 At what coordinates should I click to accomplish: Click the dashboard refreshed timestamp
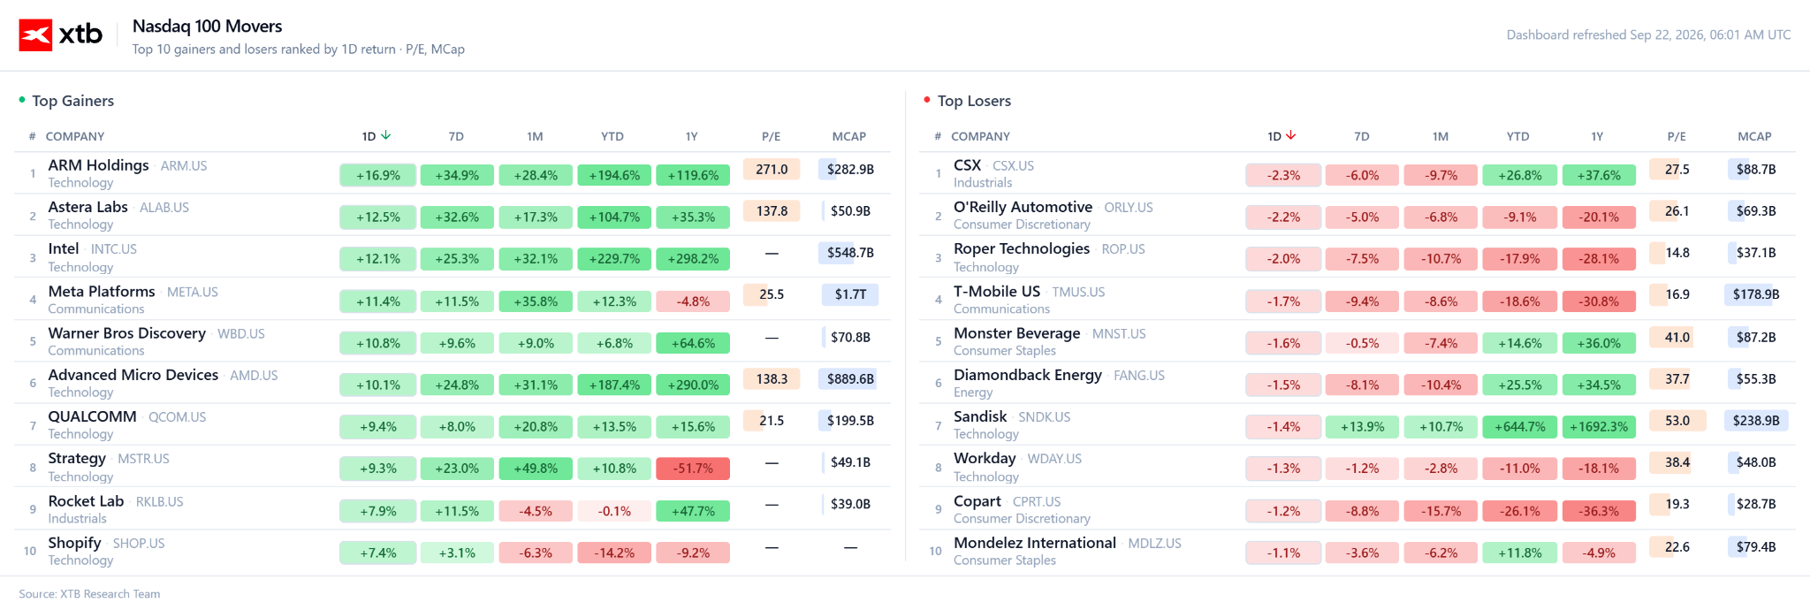tap(1648, 34)
